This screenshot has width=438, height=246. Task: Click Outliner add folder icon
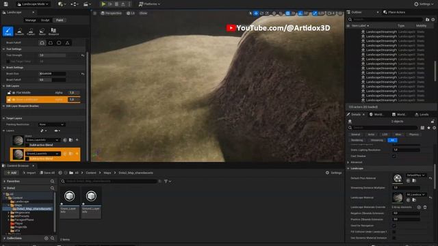click(x=427, y=19)
